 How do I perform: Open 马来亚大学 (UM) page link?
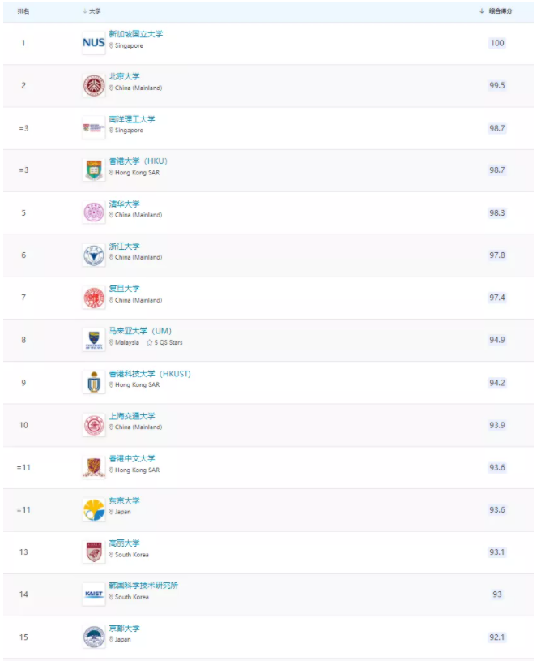[140, 331]
